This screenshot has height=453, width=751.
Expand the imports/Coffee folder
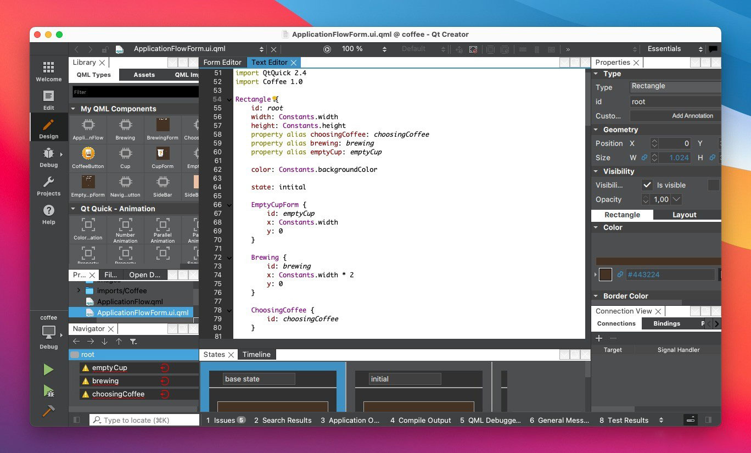(79, 290)
